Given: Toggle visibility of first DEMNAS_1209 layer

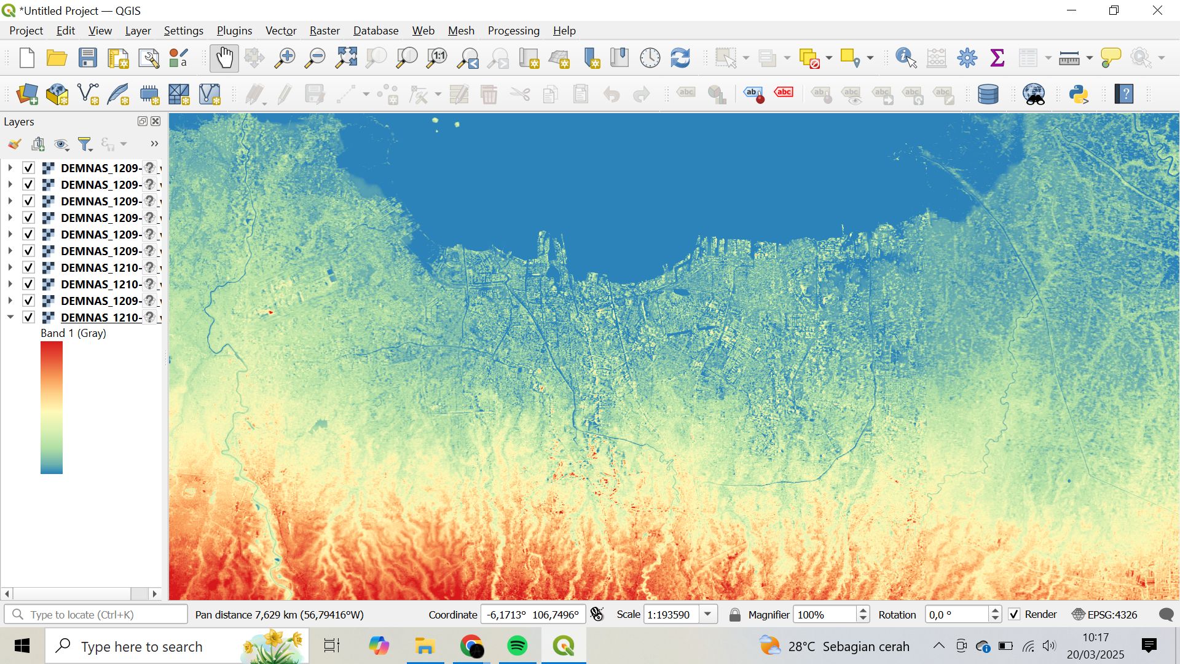Looking at the screenshot, I should click(x=28, y=168).
